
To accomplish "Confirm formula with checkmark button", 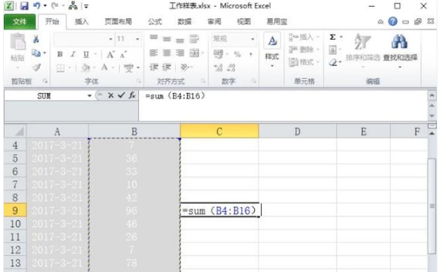I will (x=121, y=95).
